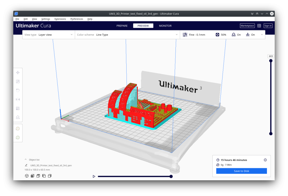Select the Rotate tool icon
Image resolution: width=288 pixels, height=196 pixels.
point(18,91)
